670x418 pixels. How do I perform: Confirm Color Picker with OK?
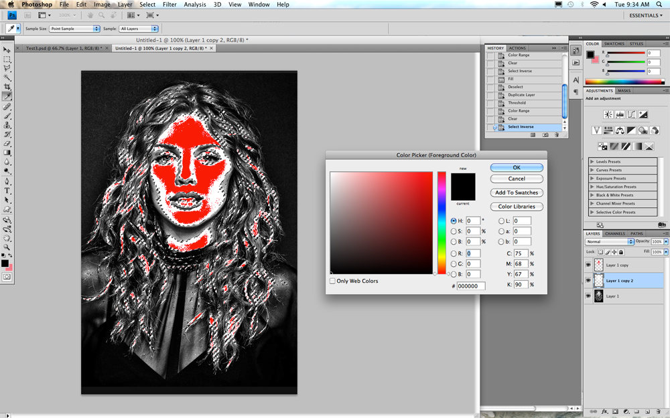(517, 168)
